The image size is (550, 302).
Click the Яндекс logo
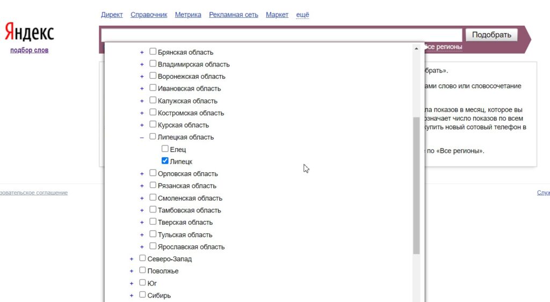pyautogui.click(x=29, y=32)
